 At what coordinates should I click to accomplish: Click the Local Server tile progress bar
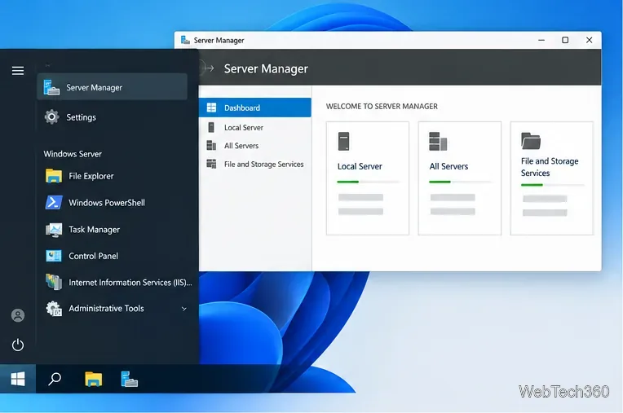pyautogui.click(x=369, y=182)
